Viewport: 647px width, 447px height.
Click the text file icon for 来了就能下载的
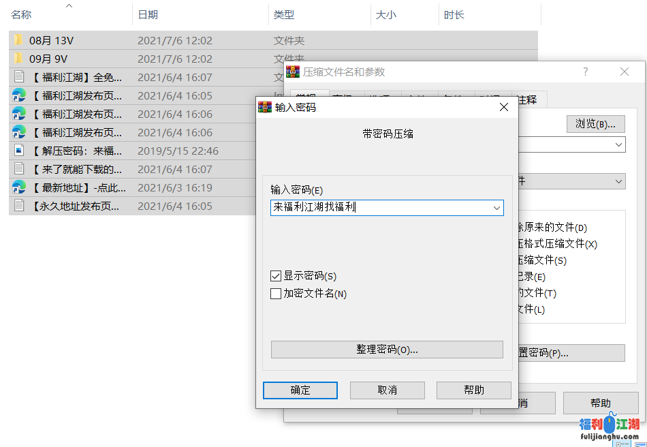pos(18,169)
